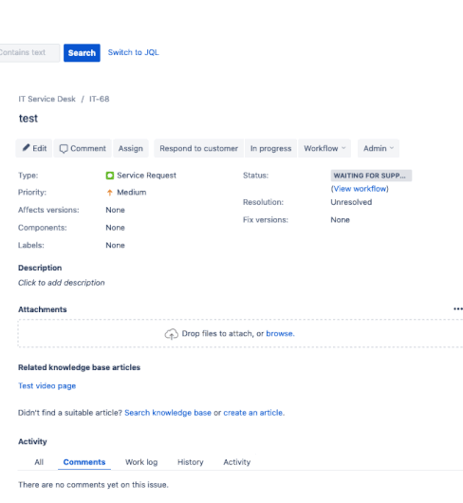Open the View workflow link

tap(360, 189)
